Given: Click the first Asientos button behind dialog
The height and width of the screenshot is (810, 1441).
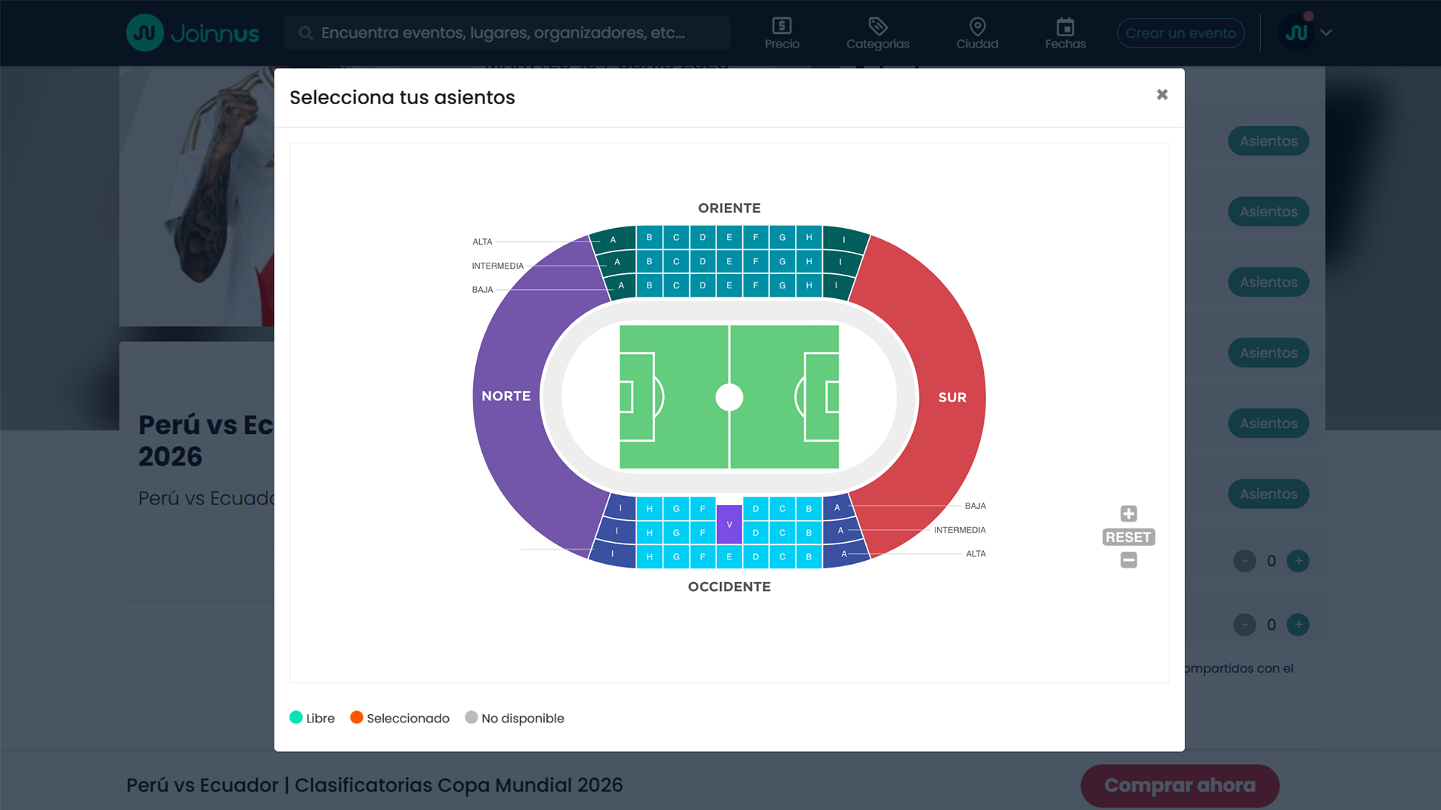Looking at the screenshot, I should [x=1268, y=141].
